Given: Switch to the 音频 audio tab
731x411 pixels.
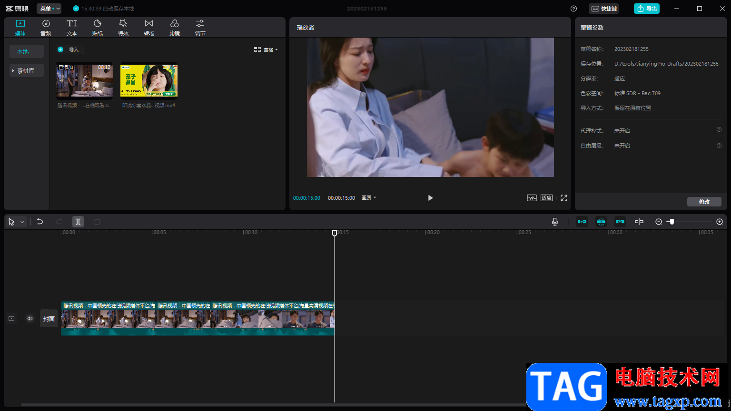Looking at the screenshot, I should tap(46, 28).
